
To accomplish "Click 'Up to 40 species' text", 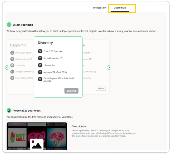I will coord(51,58).
